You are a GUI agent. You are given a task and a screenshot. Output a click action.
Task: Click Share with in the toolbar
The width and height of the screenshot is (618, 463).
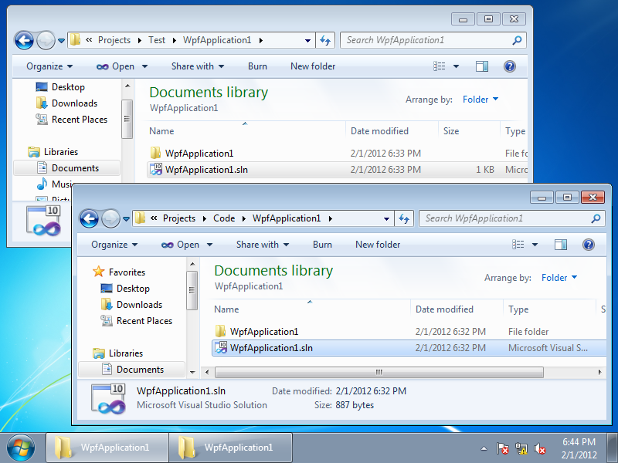coord(259,245)
